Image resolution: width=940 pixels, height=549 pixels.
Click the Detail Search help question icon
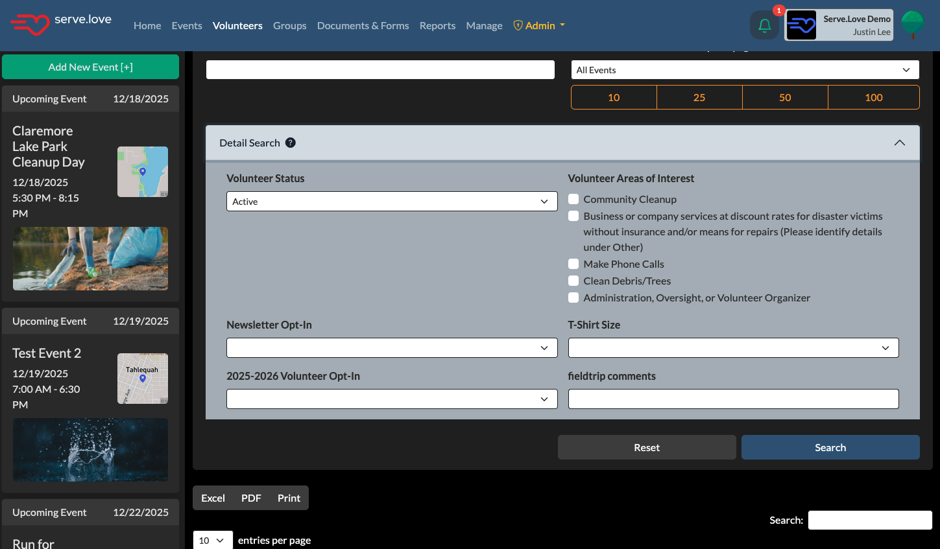coord(291,143)
